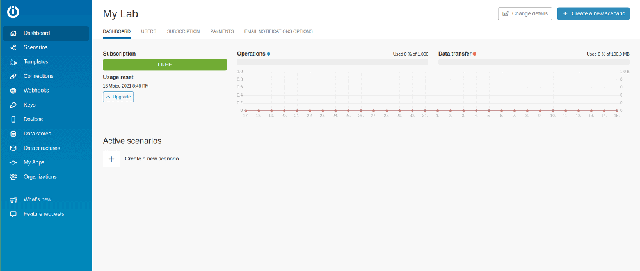
Task: Open Devices in the sidebar
Action: click(46, 120)
